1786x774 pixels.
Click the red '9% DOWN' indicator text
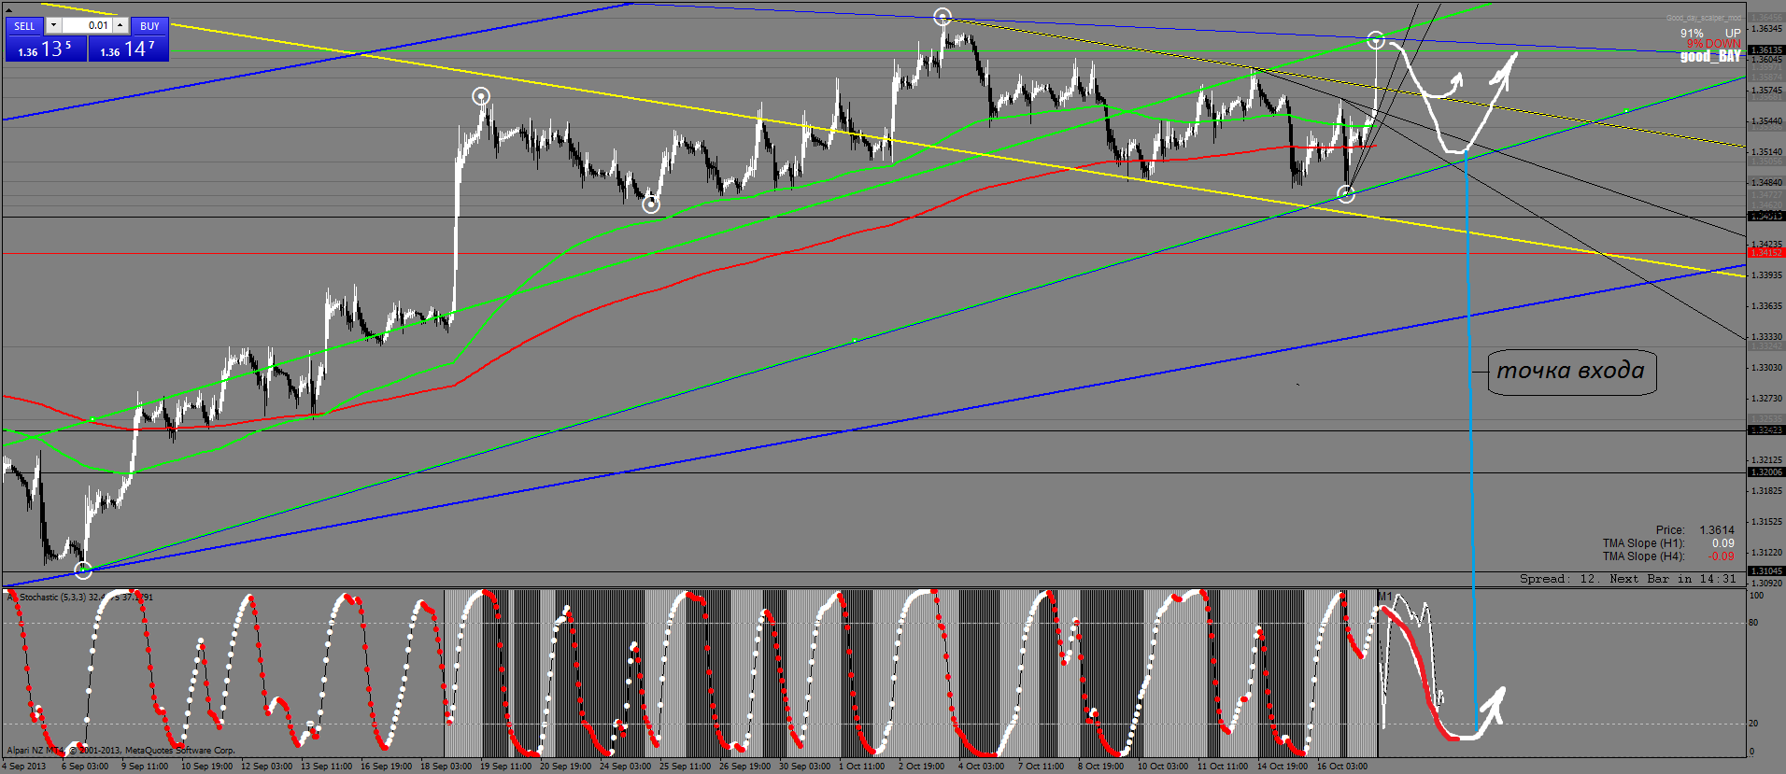pos(1714,44)
